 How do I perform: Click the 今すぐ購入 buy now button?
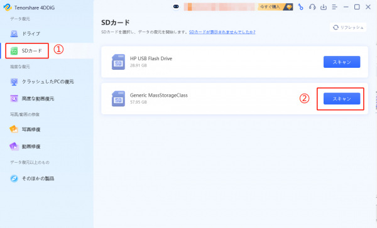pos(275,7)
